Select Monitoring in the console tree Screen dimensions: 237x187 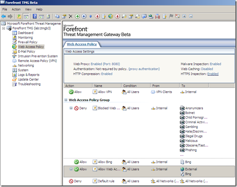[x=25, y=37]
